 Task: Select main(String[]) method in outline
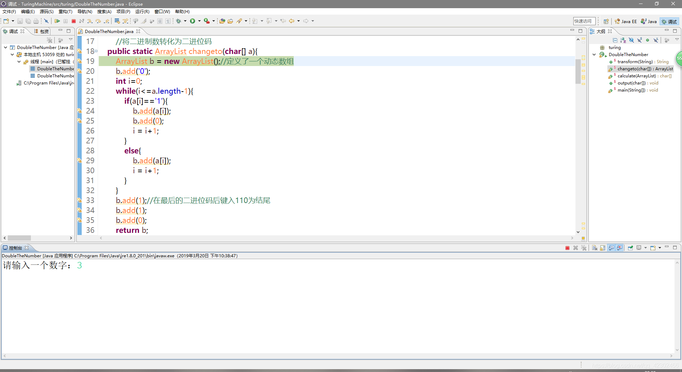[x=633, y=90]
